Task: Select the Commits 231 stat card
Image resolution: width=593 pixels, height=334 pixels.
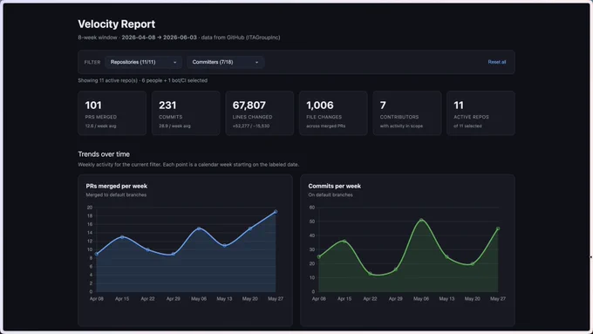Action: 186,113
